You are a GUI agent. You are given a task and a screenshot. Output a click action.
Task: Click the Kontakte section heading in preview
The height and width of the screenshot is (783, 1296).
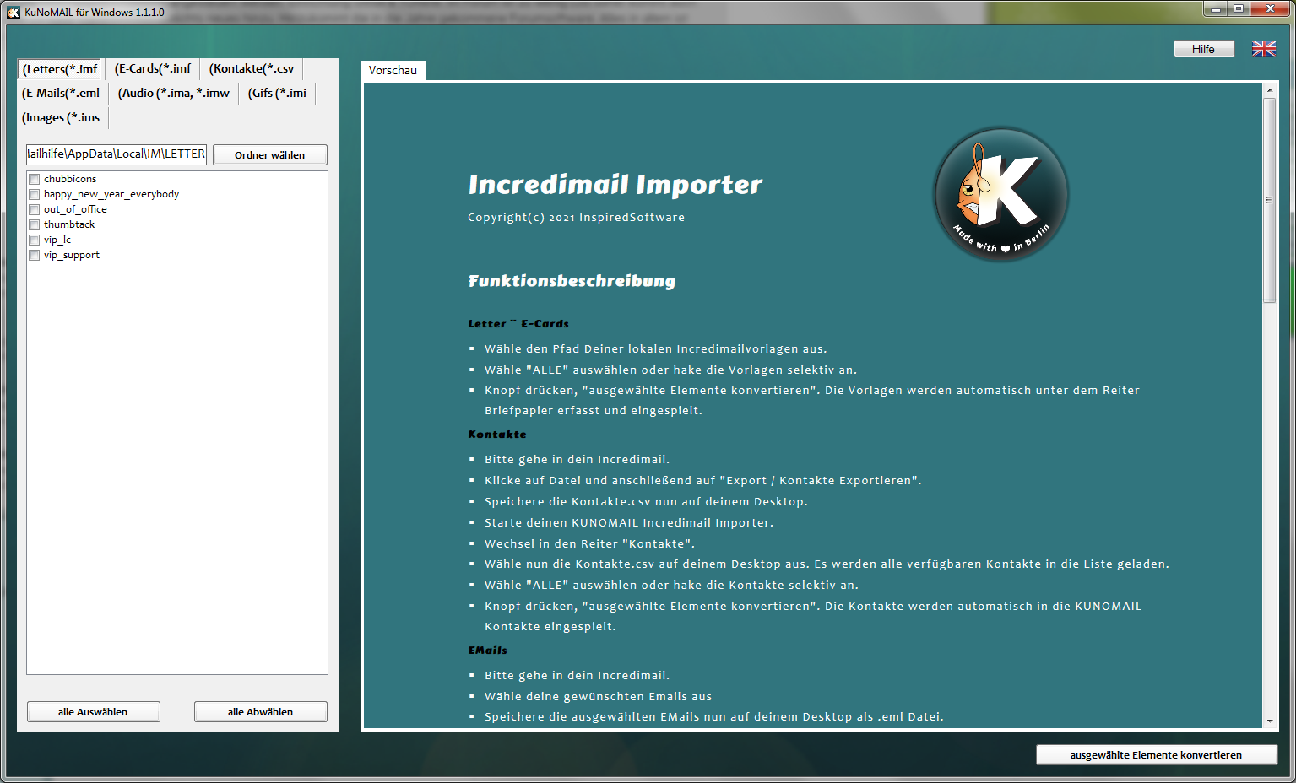pyautogui.click(x=497, y=434)
